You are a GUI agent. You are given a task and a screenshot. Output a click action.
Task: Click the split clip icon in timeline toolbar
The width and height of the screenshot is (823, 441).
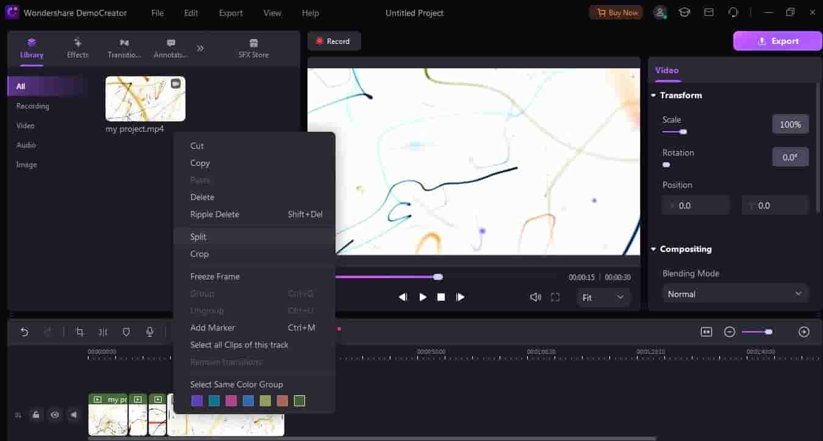103,332
